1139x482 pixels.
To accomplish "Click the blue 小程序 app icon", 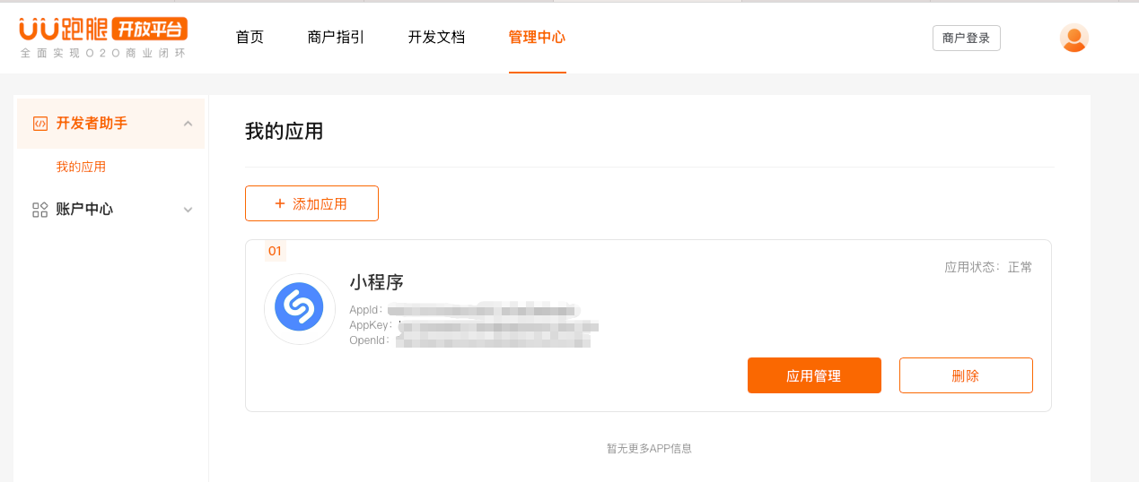I will point(299,307).
